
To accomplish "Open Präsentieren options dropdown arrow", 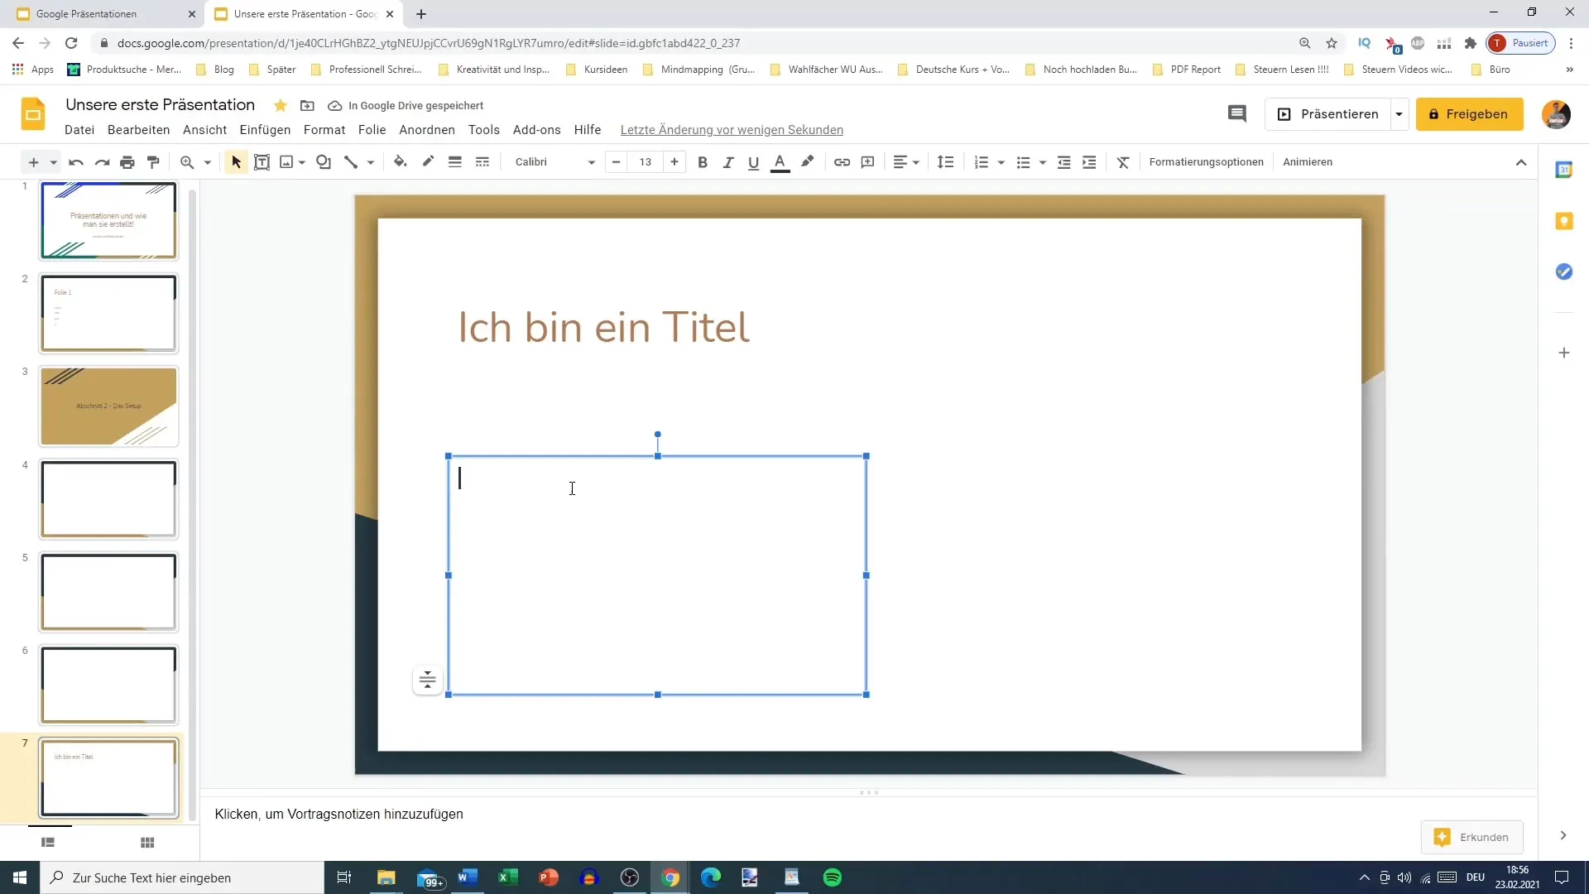I will [1399, 114].
